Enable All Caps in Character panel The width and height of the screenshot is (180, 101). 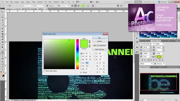click(x=148, y=60)
